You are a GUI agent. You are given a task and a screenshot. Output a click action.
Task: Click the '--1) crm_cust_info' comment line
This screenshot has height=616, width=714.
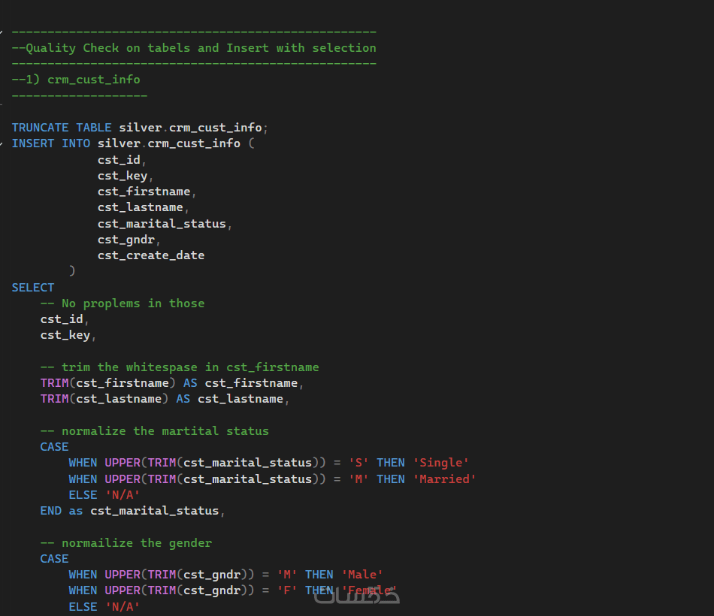(x=76, y=80)
